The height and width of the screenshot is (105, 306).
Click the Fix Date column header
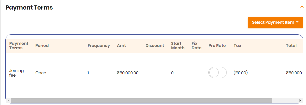pyautogui.click(x=196, y=46)
